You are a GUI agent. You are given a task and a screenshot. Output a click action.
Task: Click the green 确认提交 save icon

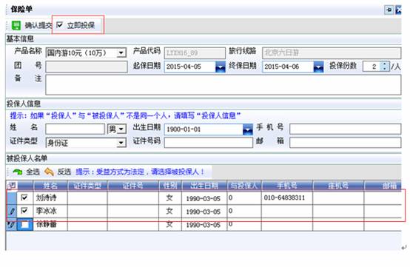pos(16,25)
